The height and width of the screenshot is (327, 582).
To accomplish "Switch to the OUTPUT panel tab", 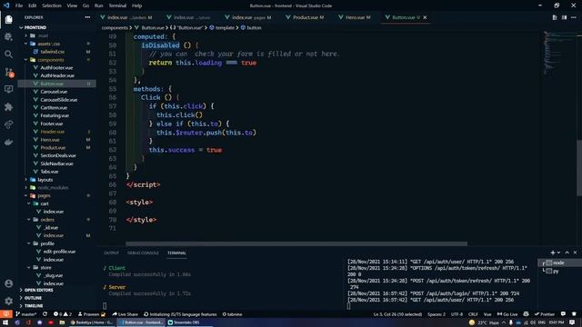I will (x=111, y=253).
